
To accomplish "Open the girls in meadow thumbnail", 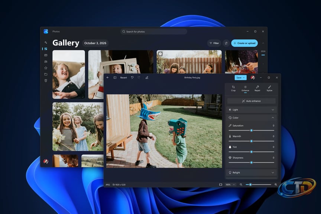I will (x=78, y=127).
